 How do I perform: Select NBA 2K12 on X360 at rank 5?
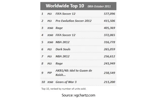tap(62, 42)
